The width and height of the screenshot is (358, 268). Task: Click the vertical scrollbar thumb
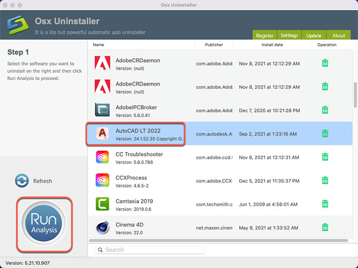355,95
